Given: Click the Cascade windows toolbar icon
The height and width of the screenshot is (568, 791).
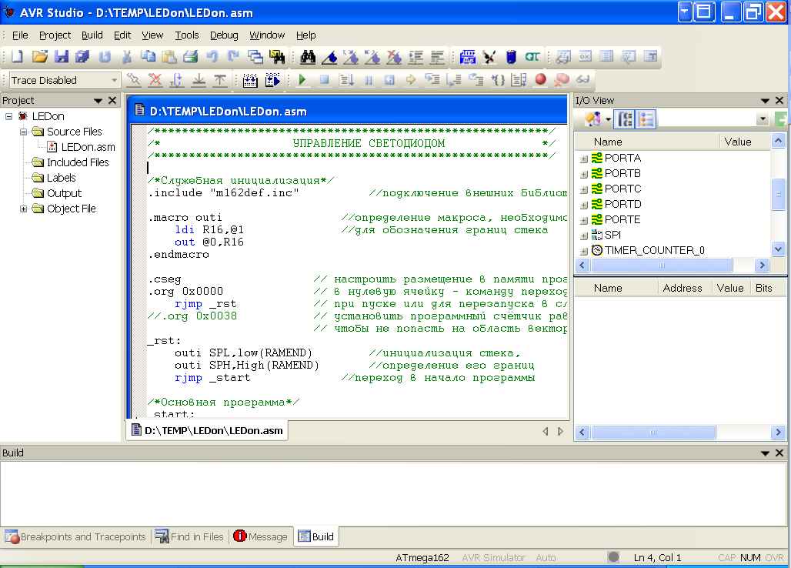Looking at the screenshot, I should point(255,56).
